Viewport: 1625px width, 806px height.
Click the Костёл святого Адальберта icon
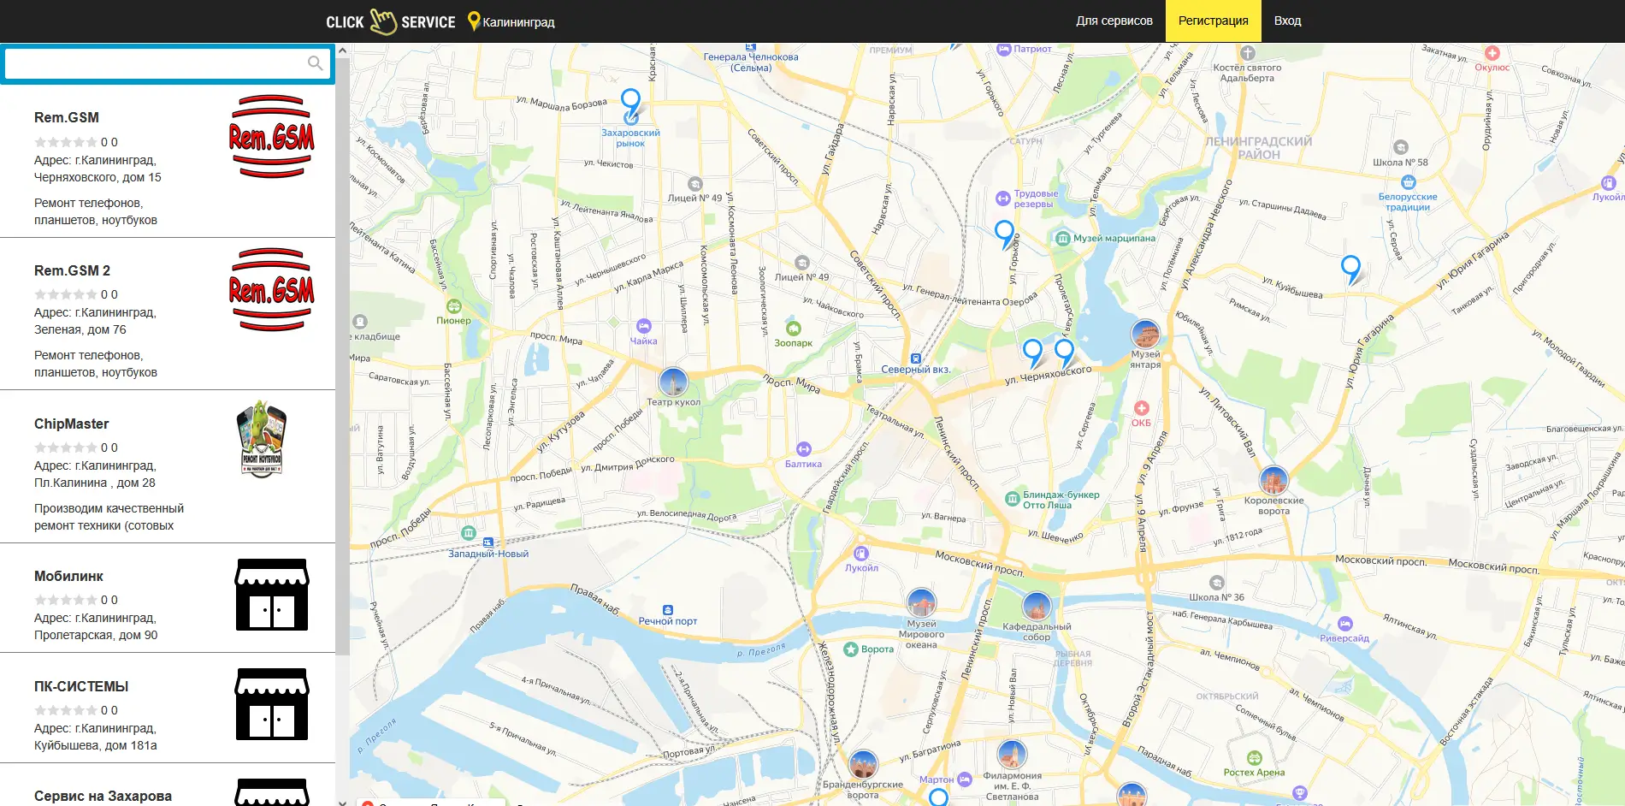(1248, 53)
